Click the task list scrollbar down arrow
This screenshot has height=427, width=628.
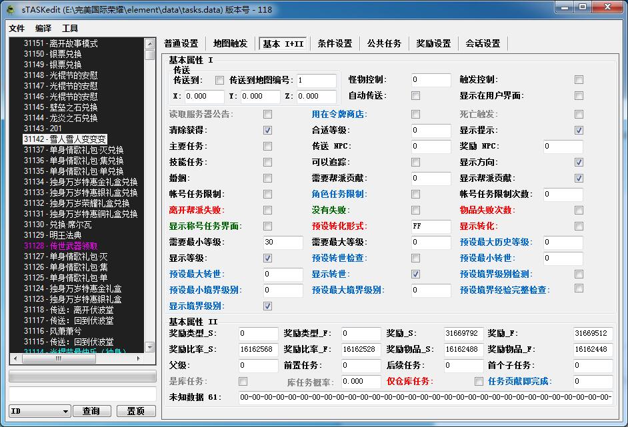150,347
